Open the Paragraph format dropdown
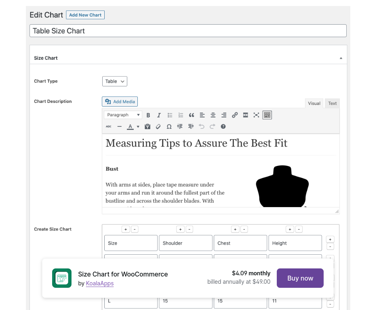 [123, 115]
